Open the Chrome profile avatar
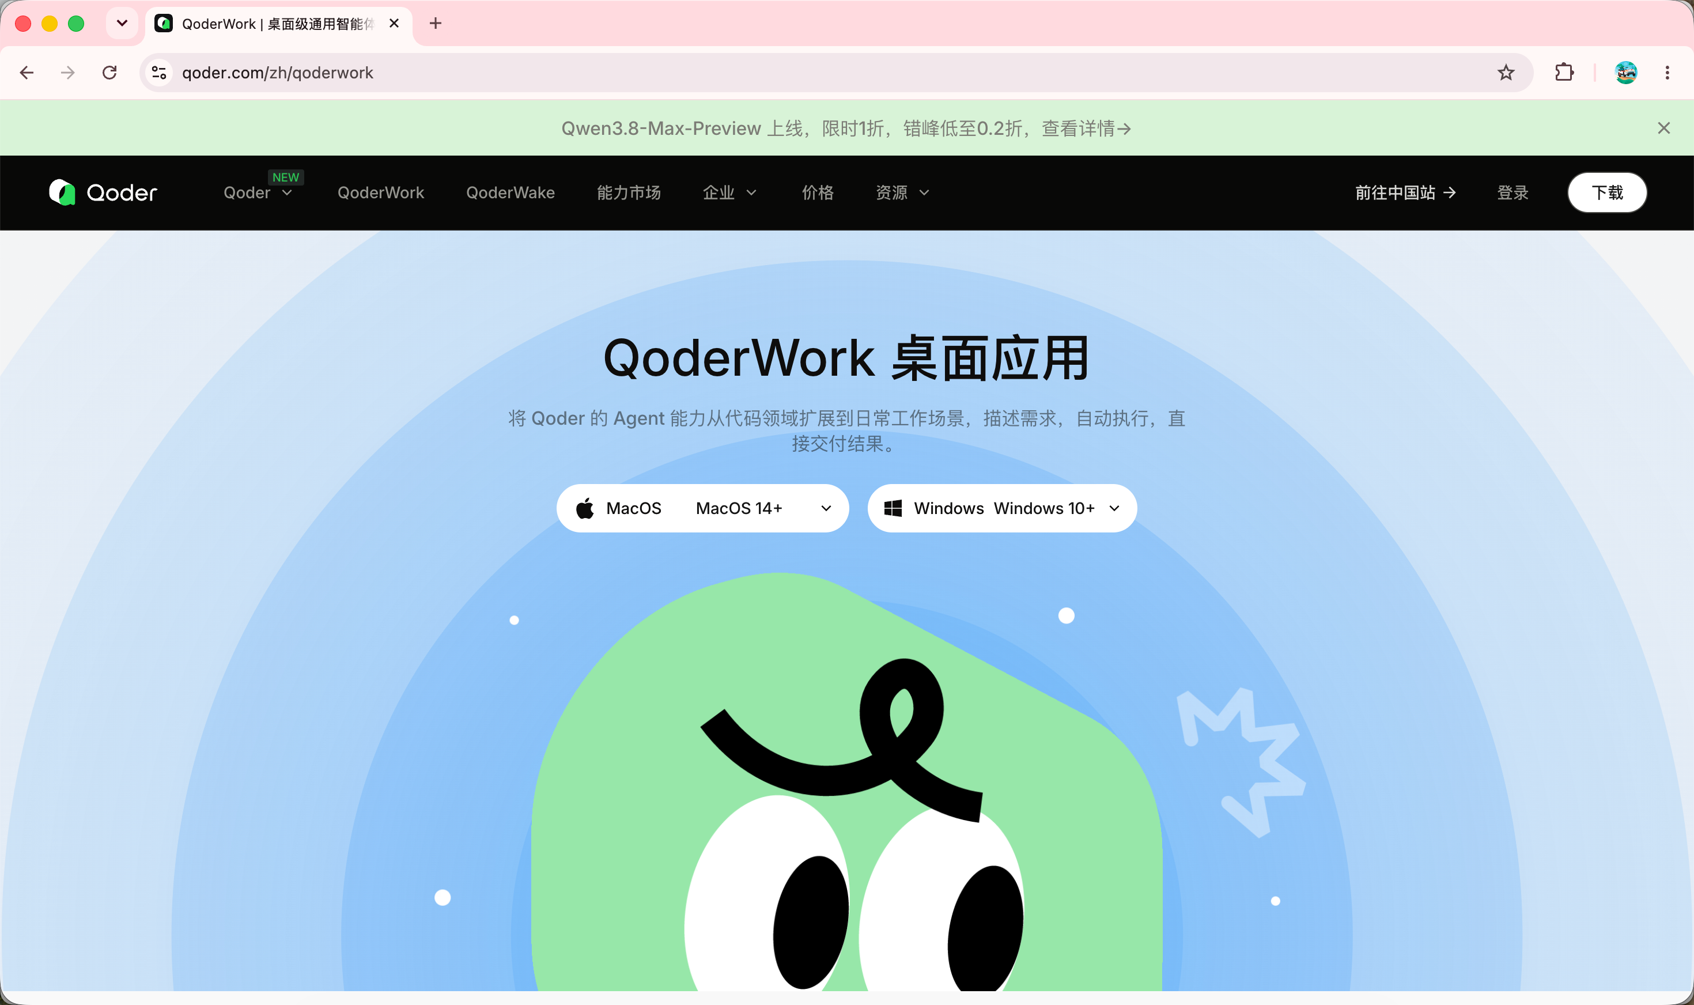Screen dimensions: 1694x1005 (1625, 73)
